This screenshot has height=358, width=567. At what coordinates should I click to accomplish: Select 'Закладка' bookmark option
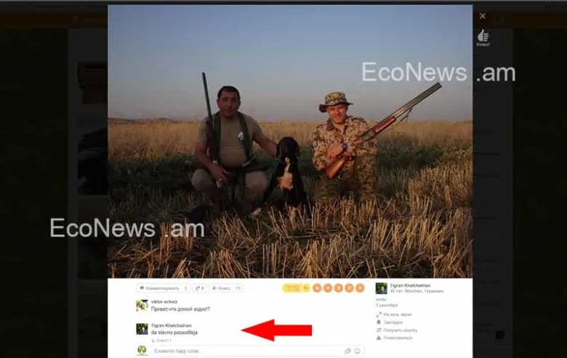(393, 322)
